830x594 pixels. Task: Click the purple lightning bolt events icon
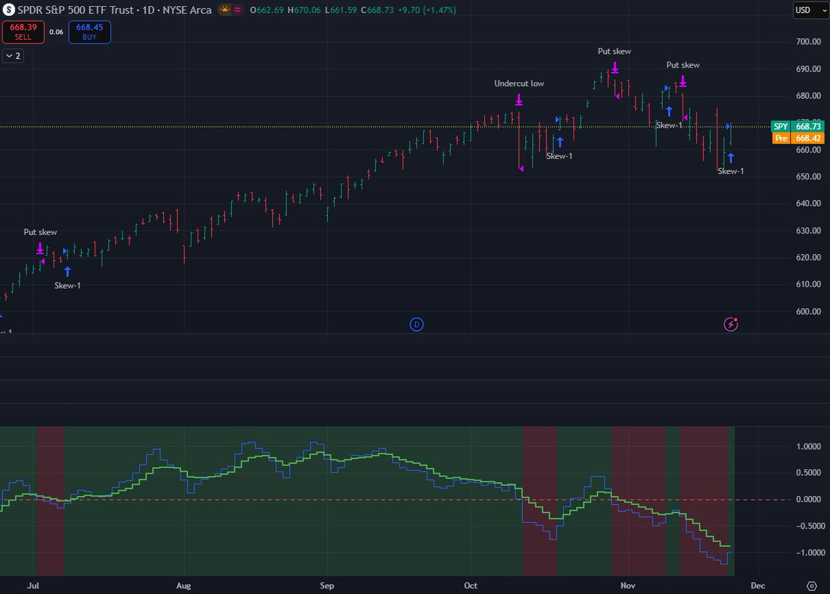[x=730, y=324]
